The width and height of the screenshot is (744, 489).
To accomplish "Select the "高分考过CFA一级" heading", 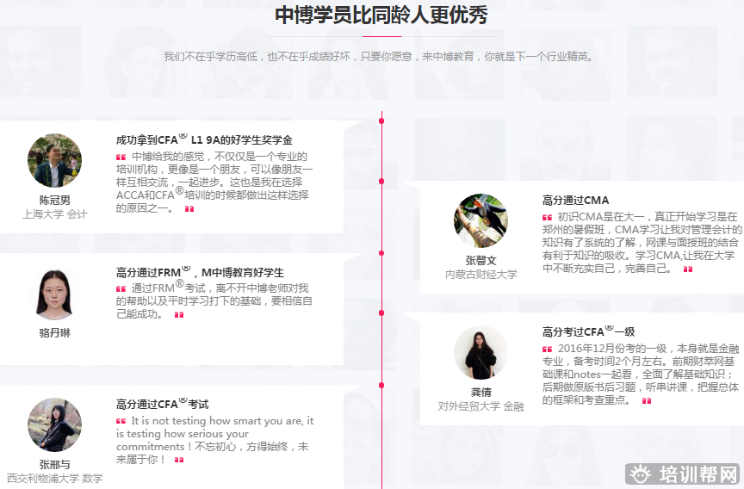I will (x=588, y=331).
